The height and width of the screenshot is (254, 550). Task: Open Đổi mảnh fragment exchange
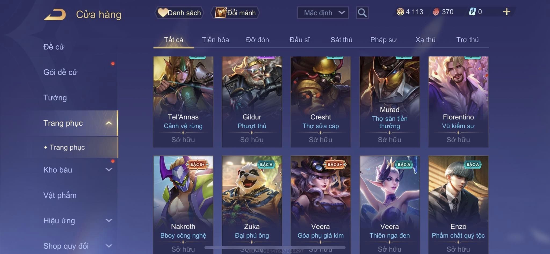point(235,13)
